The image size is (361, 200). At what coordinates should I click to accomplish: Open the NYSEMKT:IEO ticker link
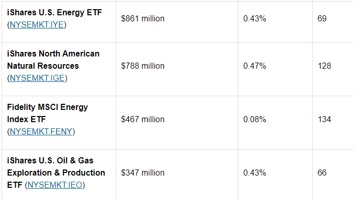point(55,185)
